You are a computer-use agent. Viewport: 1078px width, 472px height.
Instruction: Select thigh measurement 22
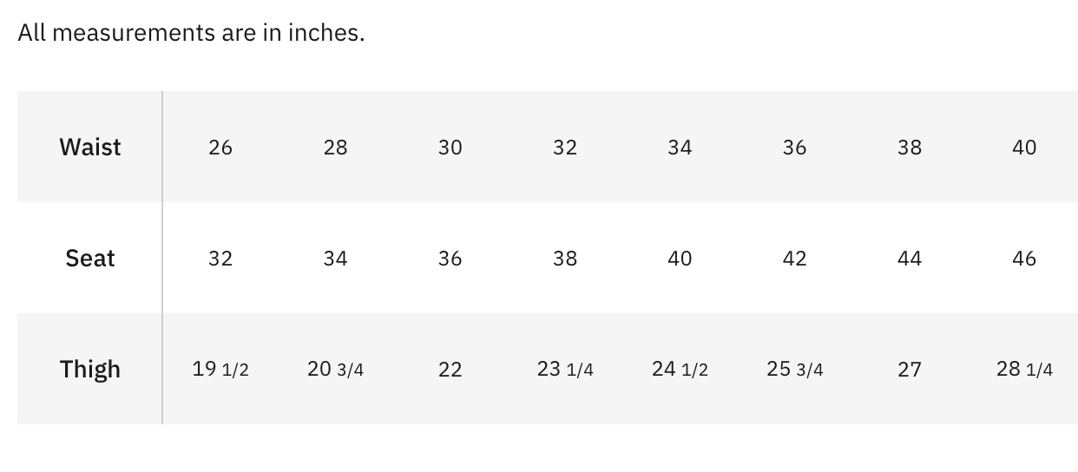pyautogui.click(x=450, y=370)
